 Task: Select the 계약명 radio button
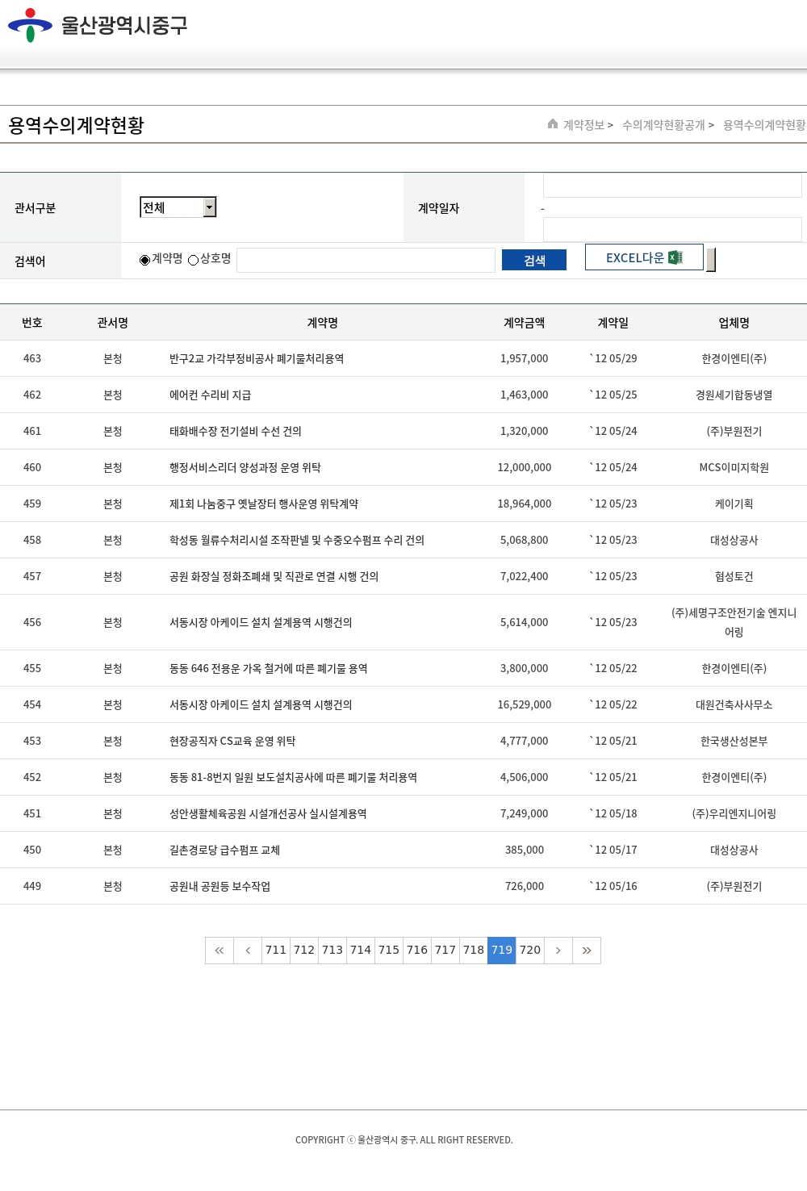click(145, 260)
